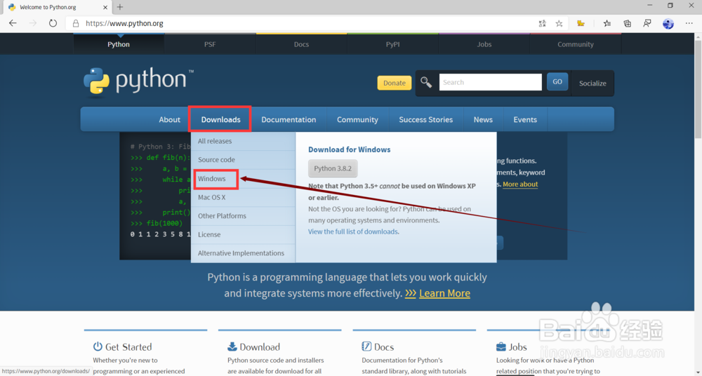
Task: Open the user profile avatar
Action: pyautogui.click(x=668, y=24)
